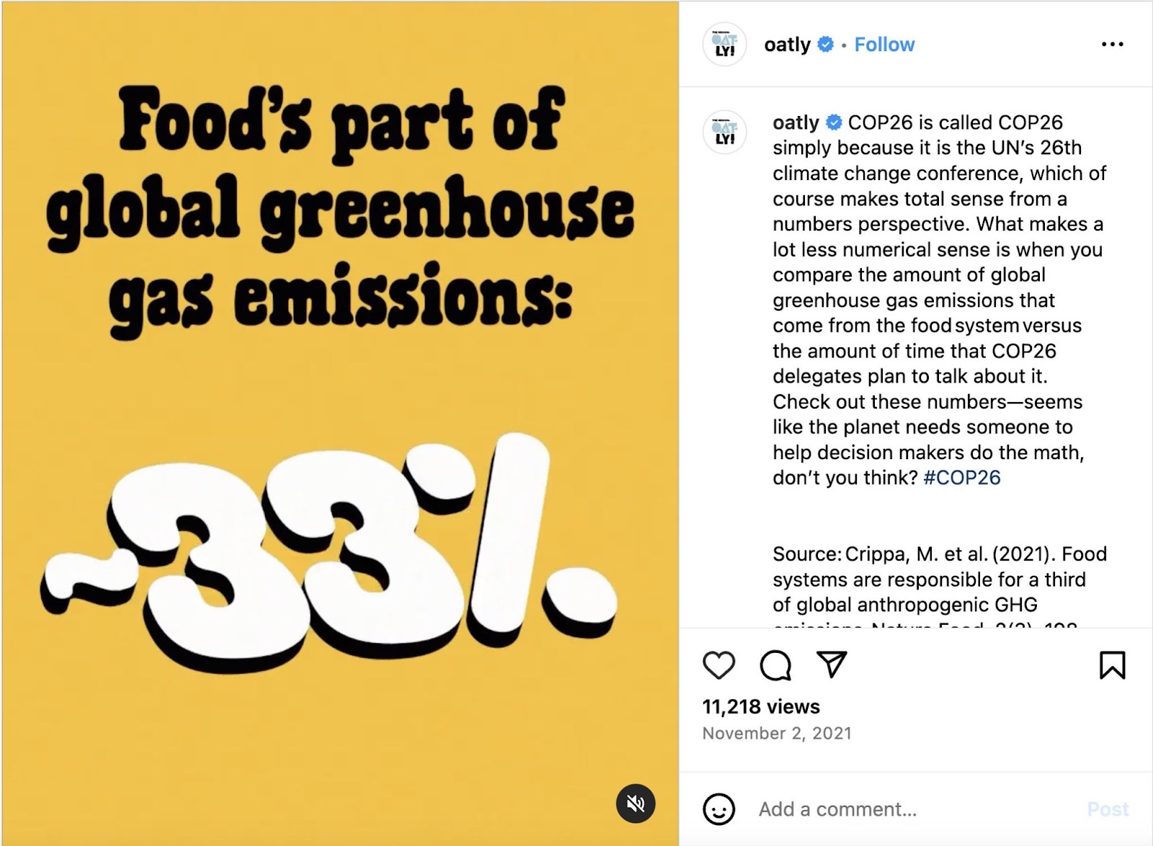
Task: Click the Follow link
Action: pyautogui.click(x=883, y=44)
